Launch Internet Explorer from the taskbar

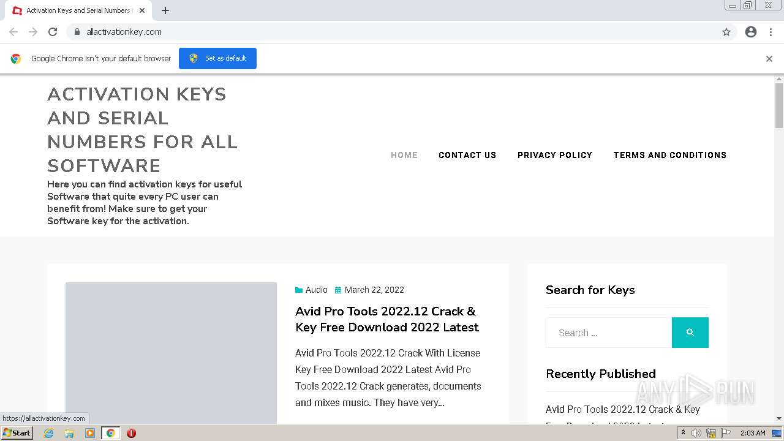49,433
